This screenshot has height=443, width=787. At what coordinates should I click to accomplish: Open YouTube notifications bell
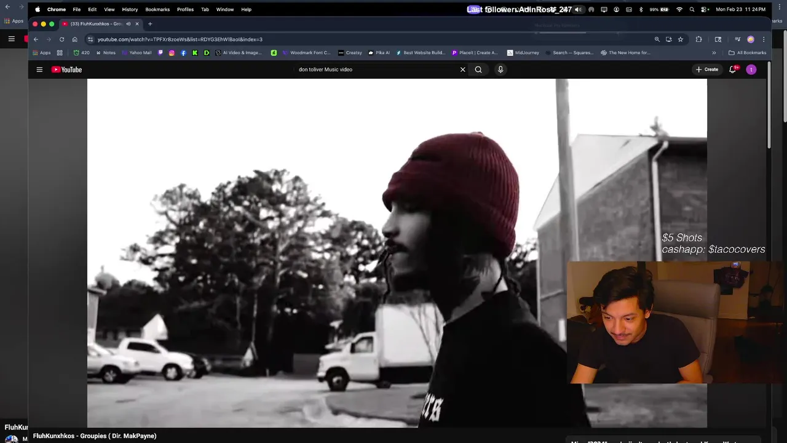pyautogui.click(x=732, y=70)
